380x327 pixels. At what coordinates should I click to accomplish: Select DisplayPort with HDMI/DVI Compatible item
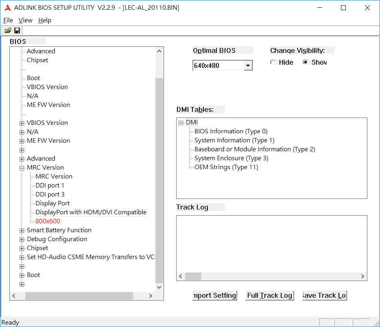coord(91,212)
